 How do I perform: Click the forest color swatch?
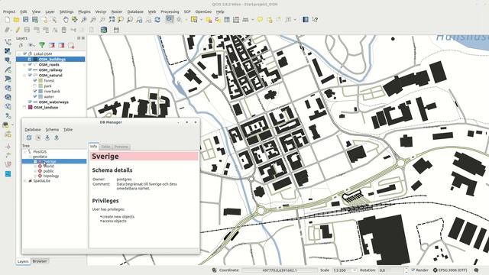click(40, 81)
